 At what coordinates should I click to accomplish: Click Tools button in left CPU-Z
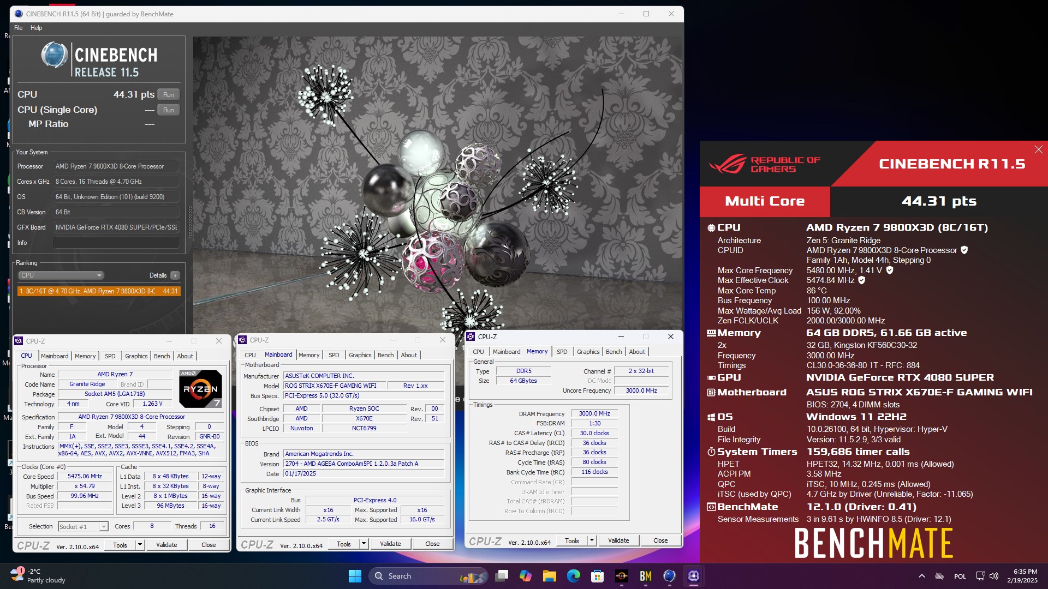click(120, 545)
